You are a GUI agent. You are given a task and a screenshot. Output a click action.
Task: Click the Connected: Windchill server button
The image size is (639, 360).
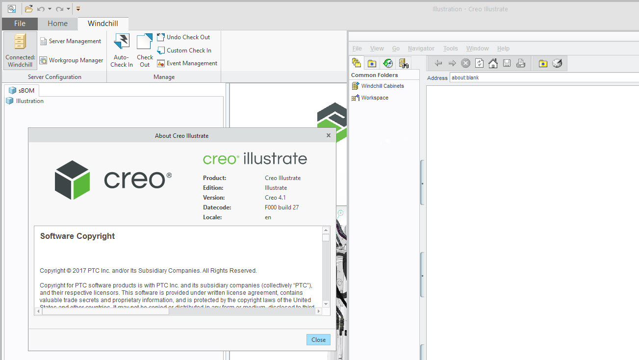pos(20,51)
